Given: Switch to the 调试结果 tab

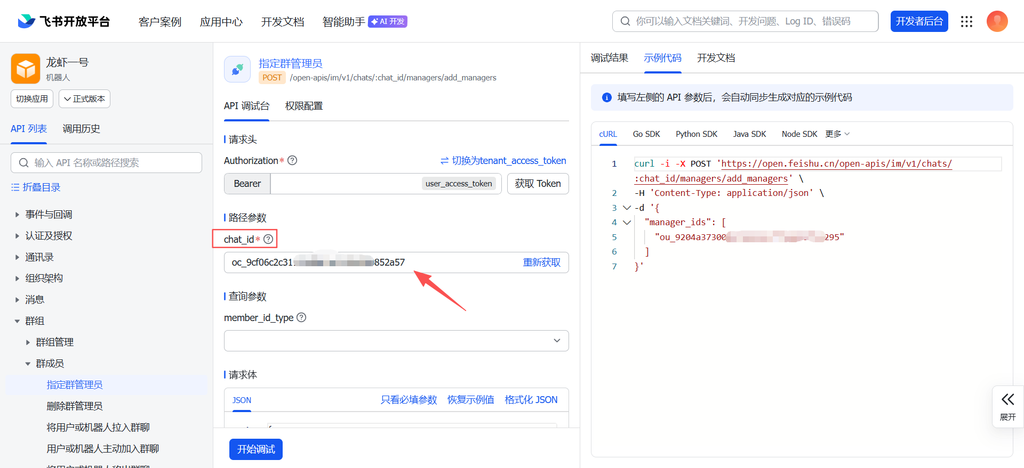Looking at the screenshot, I should [610, 58].
